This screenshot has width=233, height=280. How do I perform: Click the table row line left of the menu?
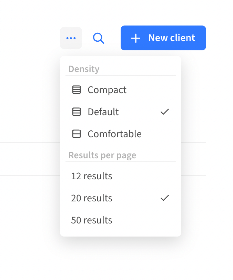click(29, 142)
